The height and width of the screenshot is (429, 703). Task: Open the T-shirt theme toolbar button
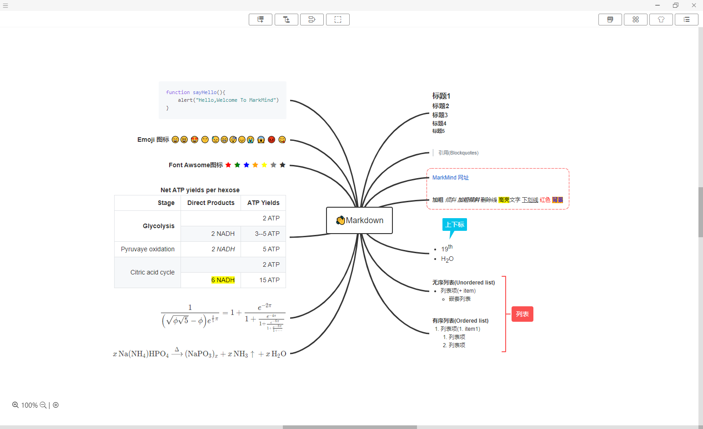click(x=661, y=20)
